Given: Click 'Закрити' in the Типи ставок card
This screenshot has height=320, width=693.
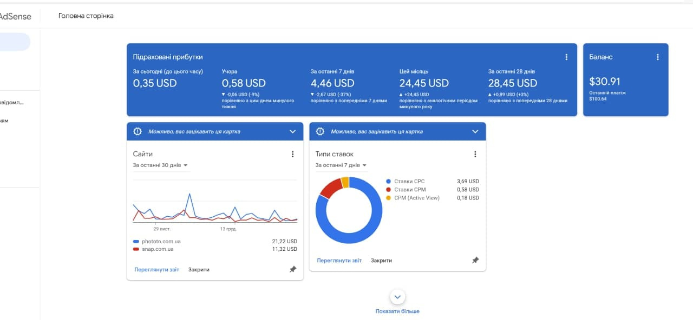Looking at the screenshot, I should click(x=381, y=260).
